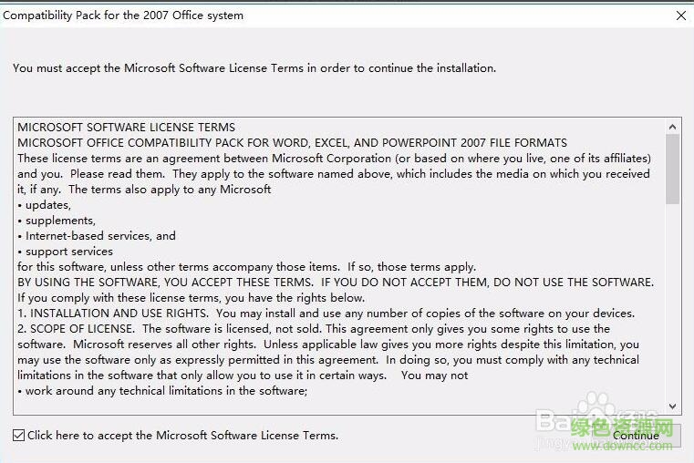The height and width of the screenshot is (463, 694).
Task: Click the OFFICE COMPATIBILITY PACK title line
Action: pyautogui.click(x=292, y=143)
